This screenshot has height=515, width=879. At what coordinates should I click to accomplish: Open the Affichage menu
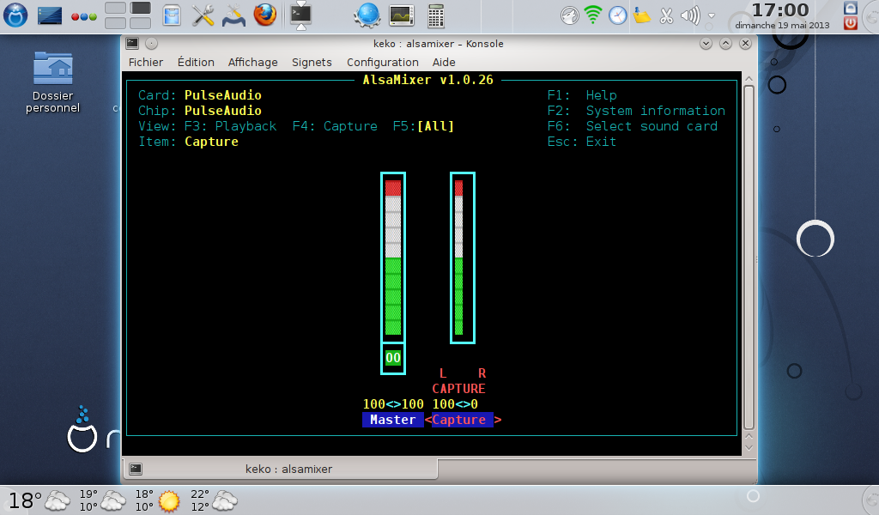[x=253, y=62]
